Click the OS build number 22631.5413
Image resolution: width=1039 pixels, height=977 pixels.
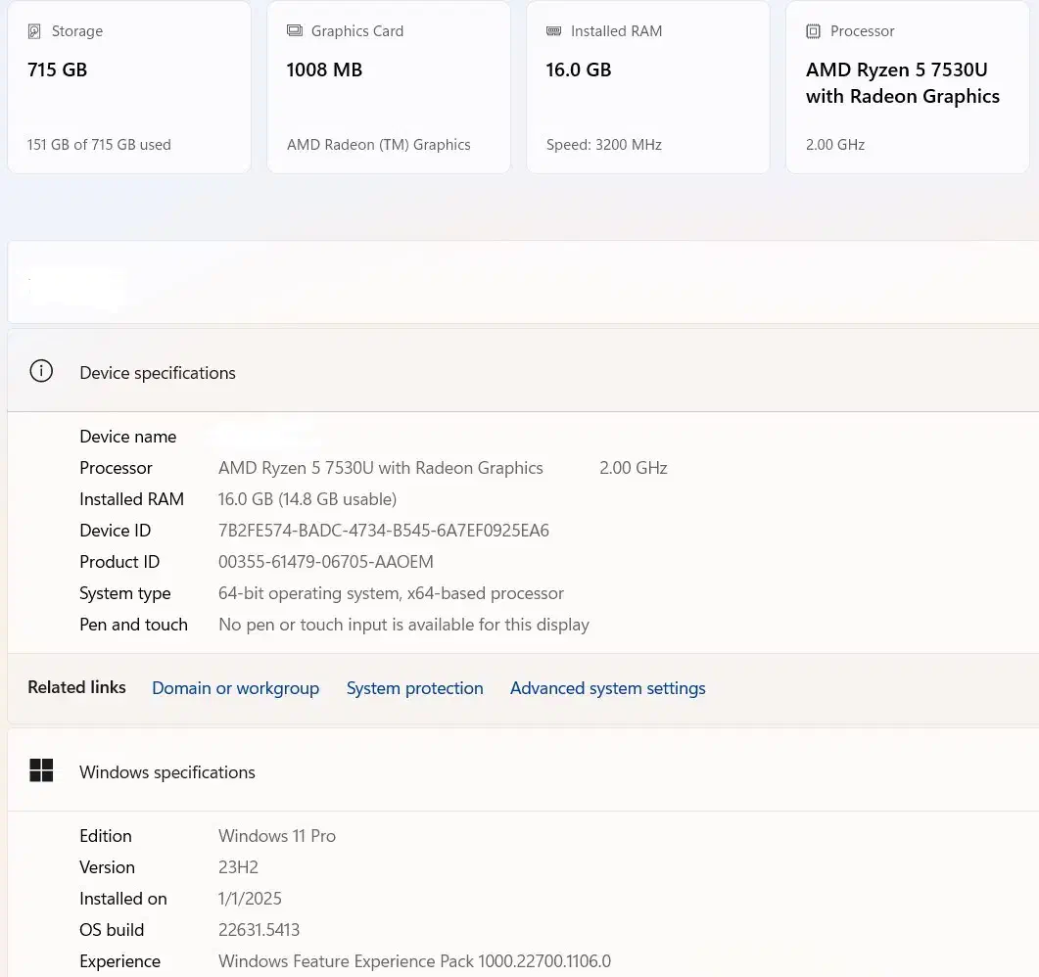point(259,930)
